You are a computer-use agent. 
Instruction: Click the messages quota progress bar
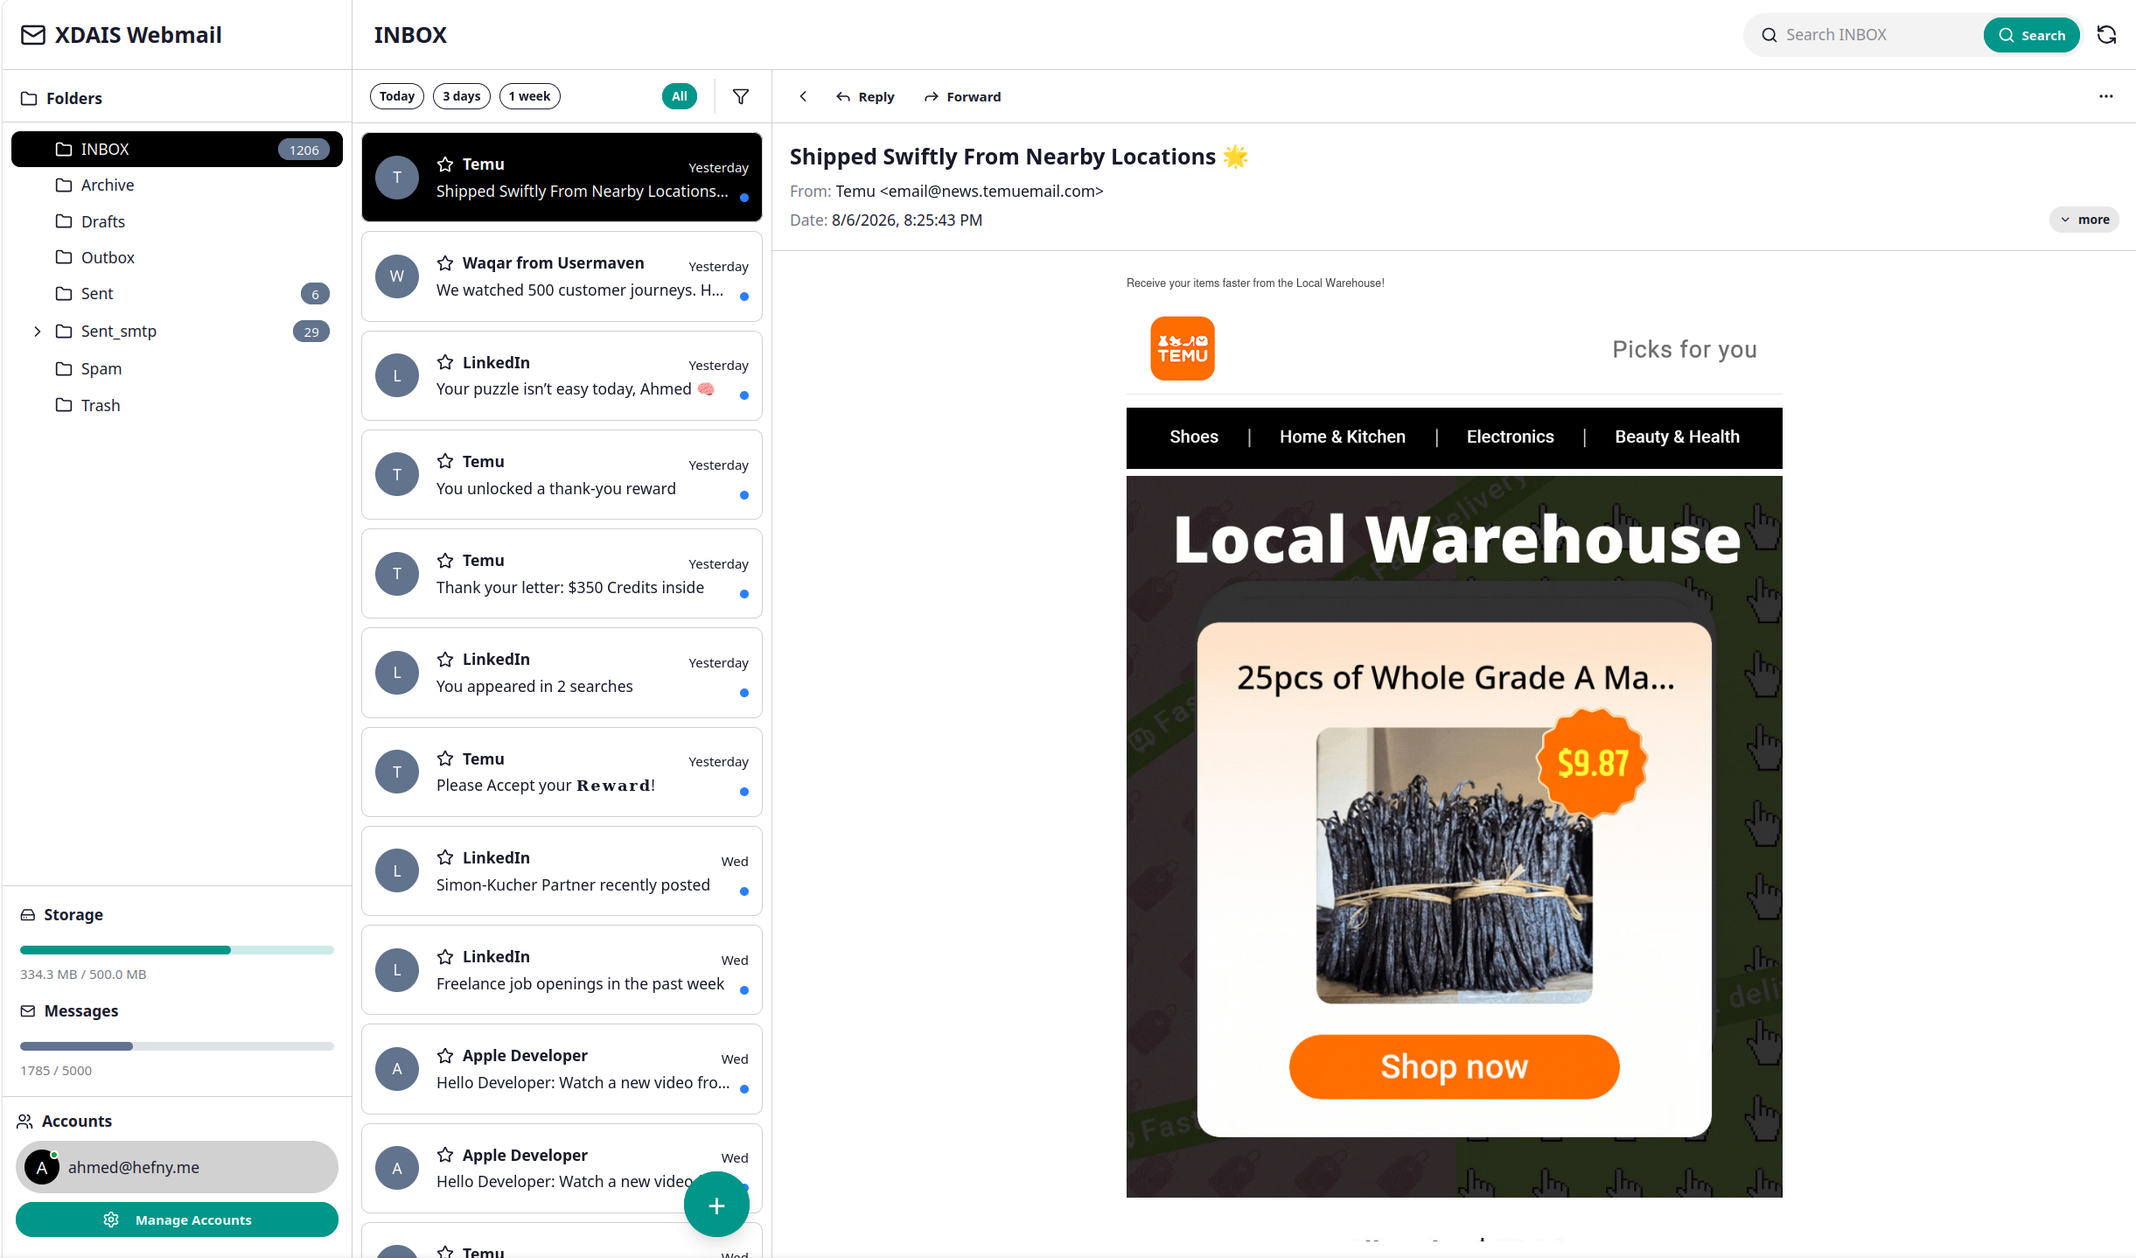click(177, 1046)
